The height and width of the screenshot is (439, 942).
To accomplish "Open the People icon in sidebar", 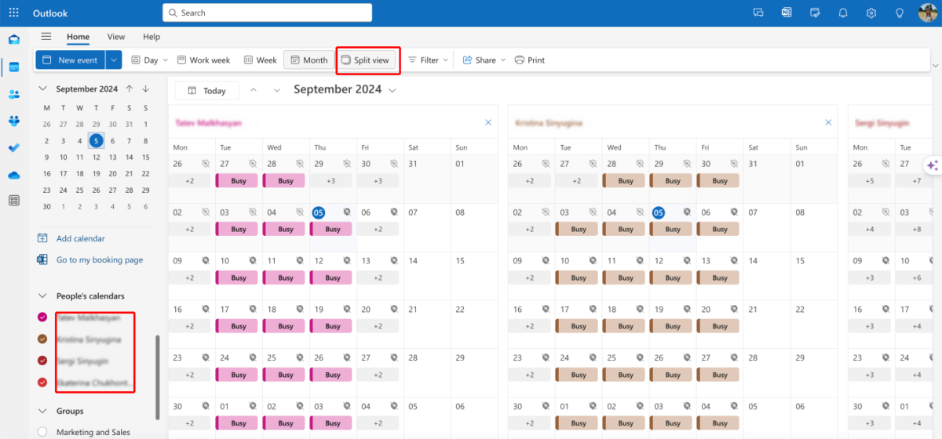I will coord(13,94).
